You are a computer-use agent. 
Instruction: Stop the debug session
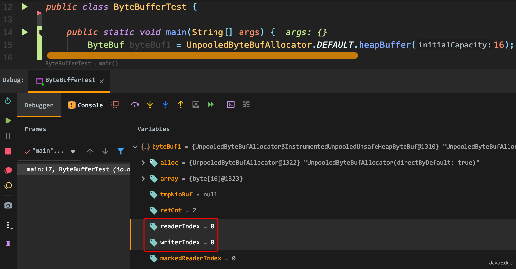[x=8, y=151]
